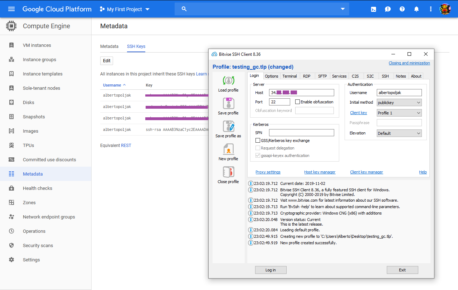This screenshot has width=458, height=290.
Task: Click the Disks sidebar icon
Action: tap(11, 103)
